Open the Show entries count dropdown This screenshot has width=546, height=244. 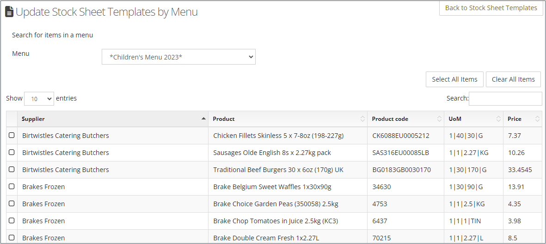click(39, 99)
